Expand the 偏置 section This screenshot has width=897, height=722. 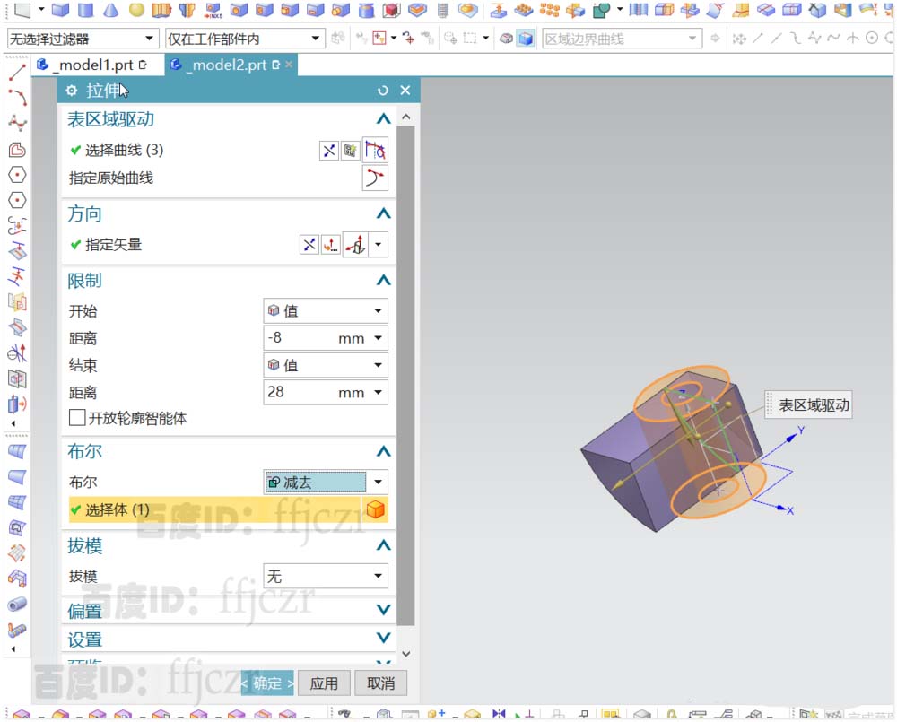coord(383,611)
